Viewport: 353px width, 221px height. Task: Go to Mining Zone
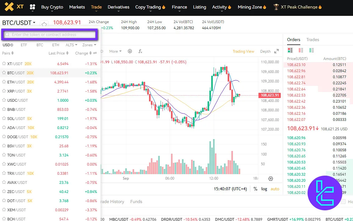(252, 7)
